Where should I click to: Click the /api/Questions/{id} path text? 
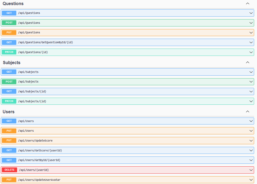pos(33,52)
